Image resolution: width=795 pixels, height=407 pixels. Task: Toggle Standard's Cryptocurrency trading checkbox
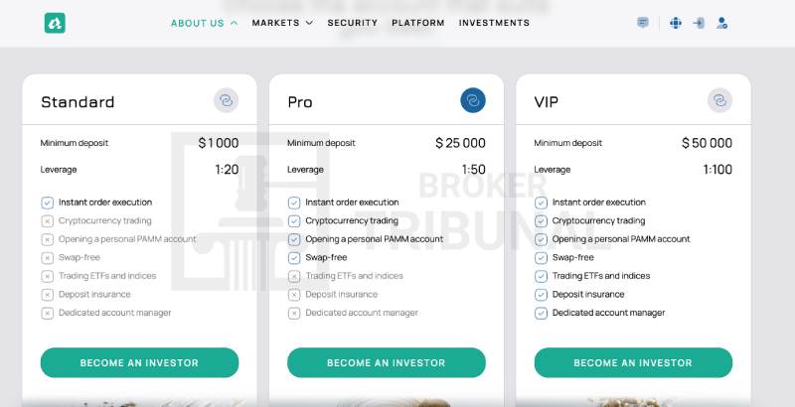(47, 221)
